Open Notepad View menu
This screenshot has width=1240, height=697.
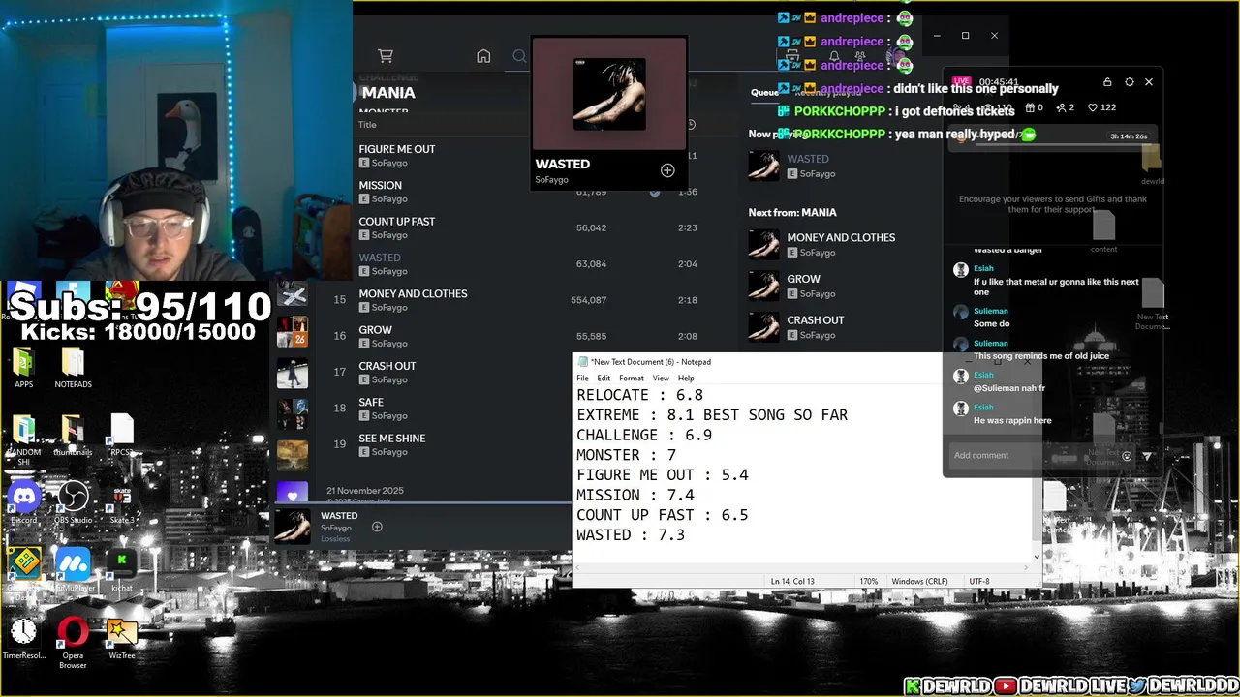(661, 379)
